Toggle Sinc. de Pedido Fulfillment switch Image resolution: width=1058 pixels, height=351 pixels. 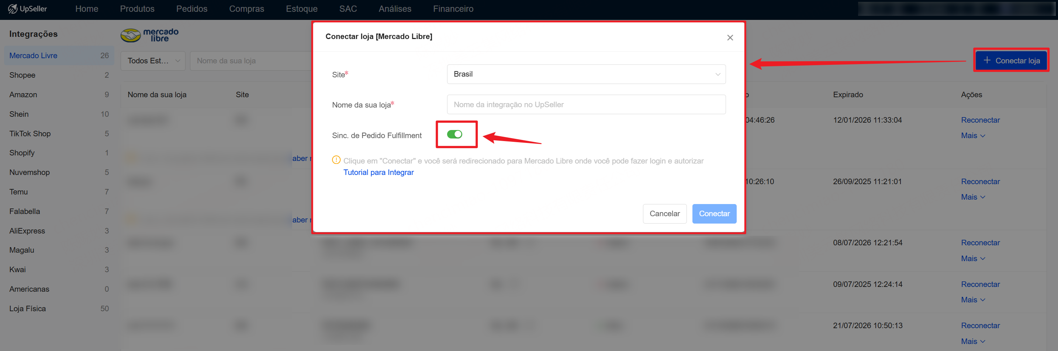454,134
